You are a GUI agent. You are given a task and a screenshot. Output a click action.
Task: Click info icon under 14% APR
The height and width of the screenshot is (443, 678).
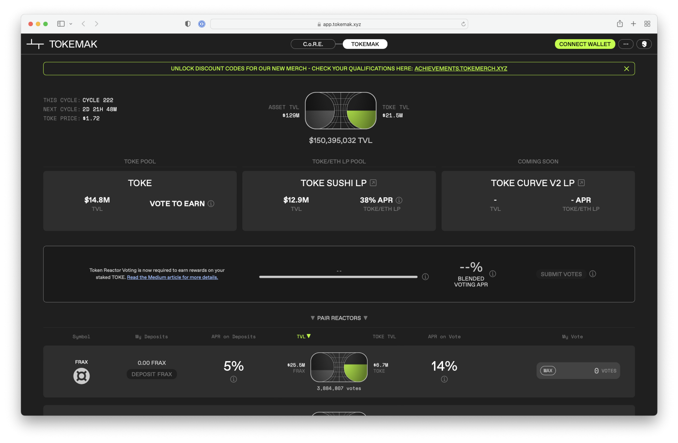point(444,379)
